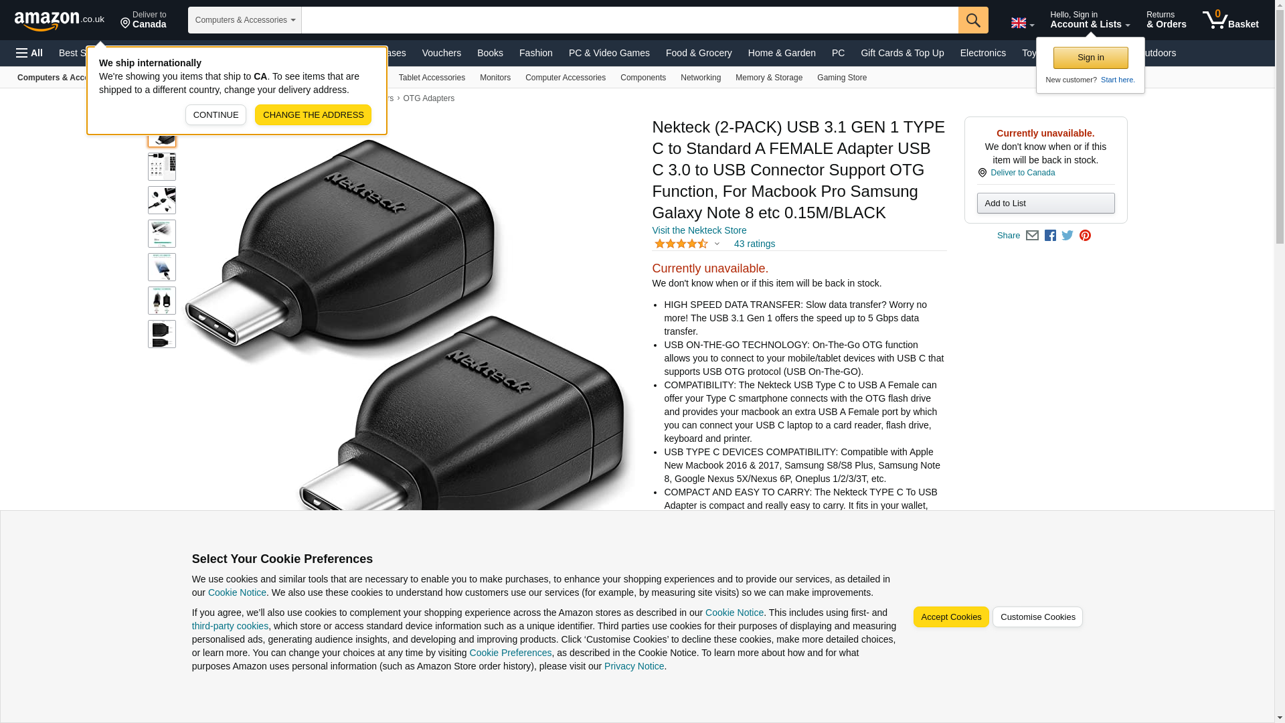Click the Sign in button
The height and width of the screenshot is (723, 1285).
(1090, 58)
